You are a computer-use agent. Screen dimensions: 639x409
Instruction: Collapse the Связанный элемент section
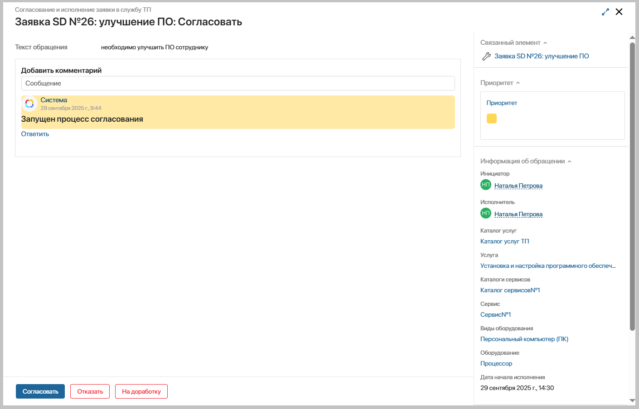click(x=545, y=43)
